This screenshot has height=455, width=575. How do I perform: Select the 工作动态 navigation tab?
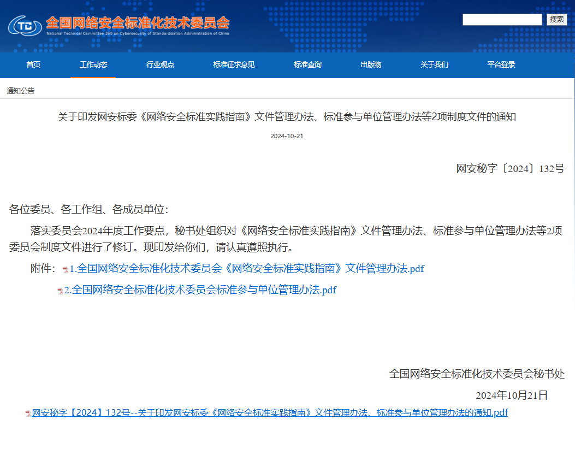click(93, 65)
